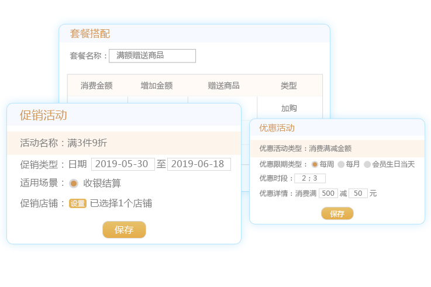
Task: Select the 会员生日当天 radio option
Action: pyautogui.click(x=367, y=164)
